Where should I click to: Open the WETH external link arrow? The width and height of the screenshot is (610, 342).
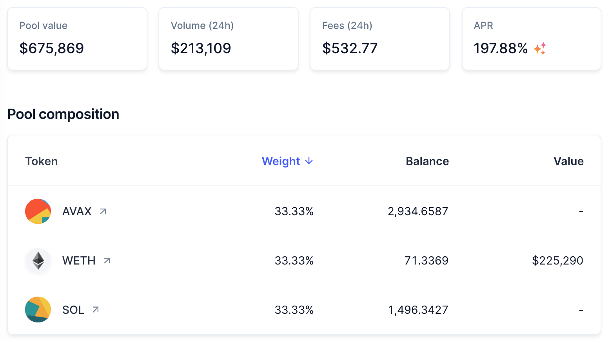pos(107,261)
